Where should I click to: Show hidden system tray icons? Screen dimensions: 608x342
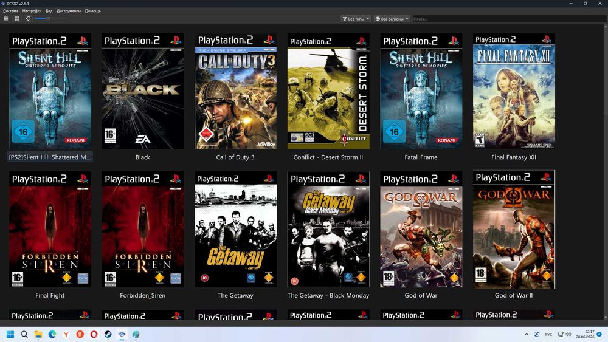(x=526, y=334)
